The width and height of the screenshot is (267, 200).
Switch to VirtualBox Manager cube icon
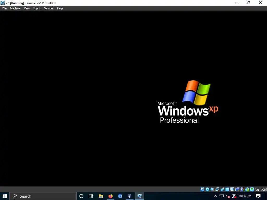[130, 196]
